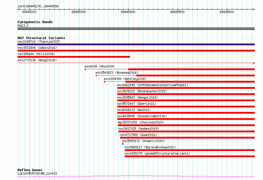Viewport: 263px width, 180px height.
Task: Open the nsv398144 (Mills2006) variant label
Action: click(36, 54)
